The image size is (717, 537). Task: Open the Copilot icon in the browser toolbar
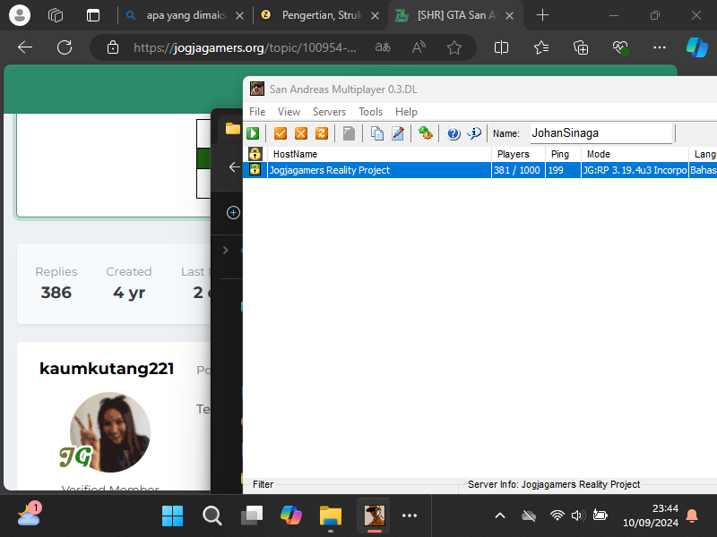[697, 47]
